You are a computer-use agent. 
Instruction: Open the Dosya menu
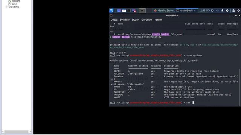[114, 20]
